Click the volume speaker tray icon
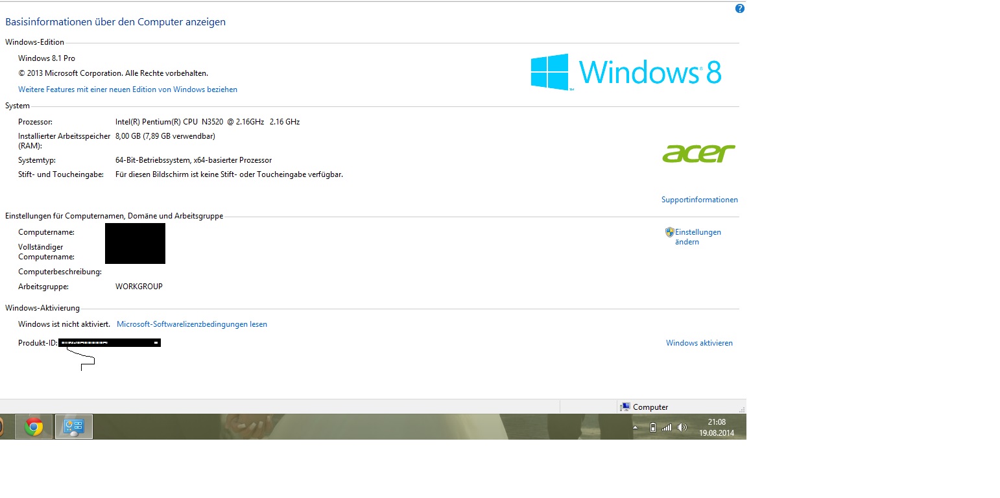 (x=682, y=427)
